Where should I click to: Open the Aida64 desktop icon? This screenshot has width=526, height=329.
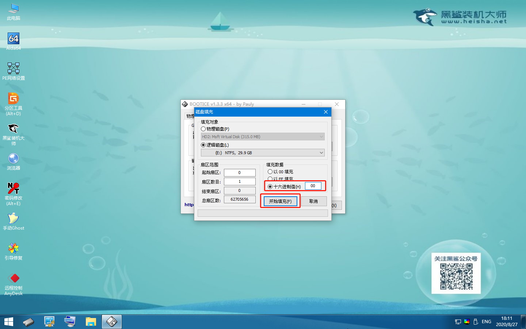click(14, 41)
